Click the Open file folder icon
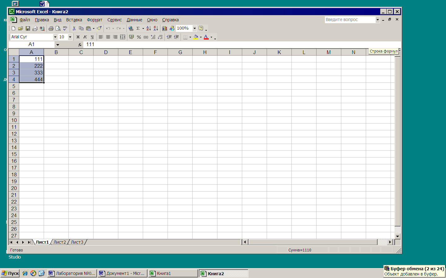 [20, 28]
